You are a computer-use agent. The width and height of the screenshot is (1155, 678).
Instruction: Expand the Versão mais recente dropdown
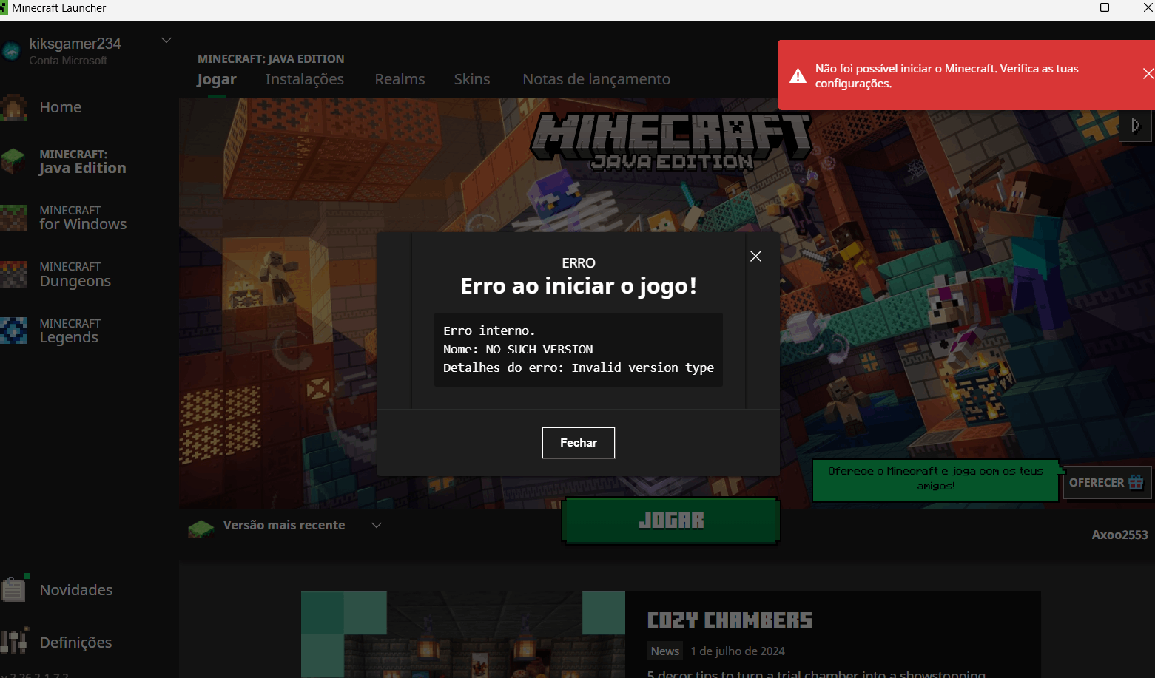click(x=377, y=525)
